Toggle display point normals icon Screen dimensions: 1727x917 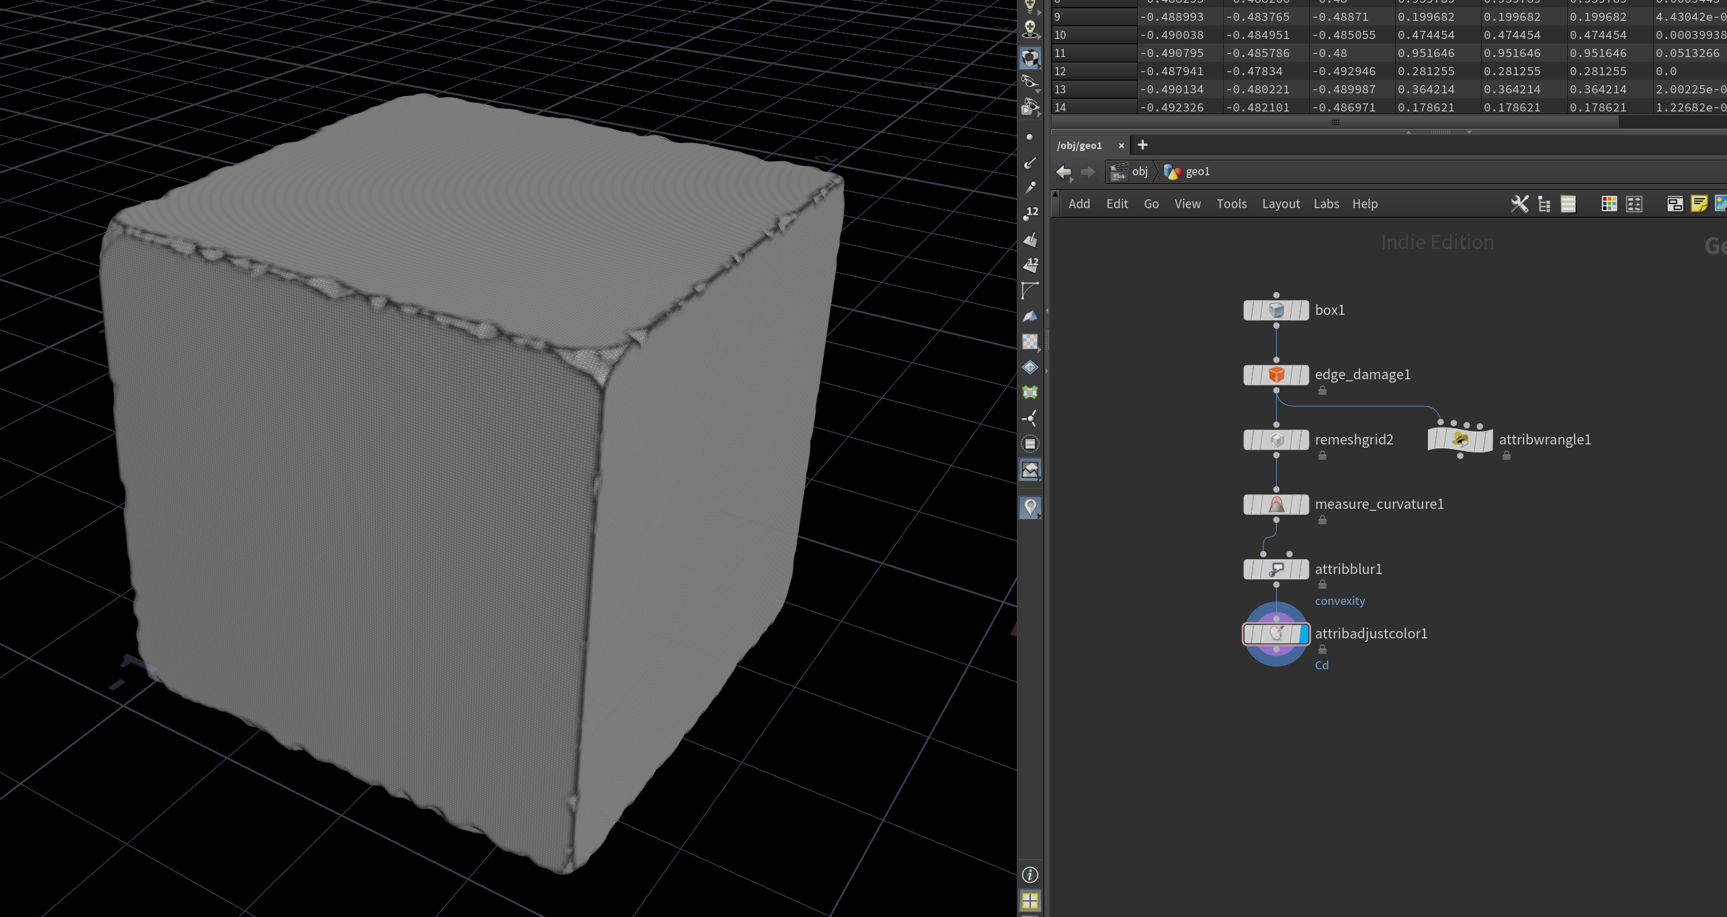[1029, 163]
